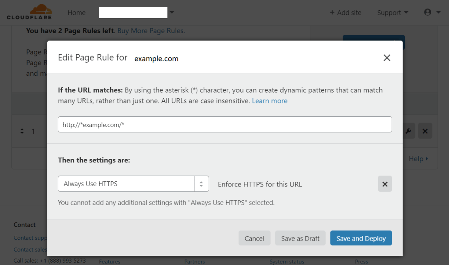Image resolution: width=449 pixels, height=265 pixels.
Task: Close the Edit Page Rule dialog
Action: click(x=387, y=58)
